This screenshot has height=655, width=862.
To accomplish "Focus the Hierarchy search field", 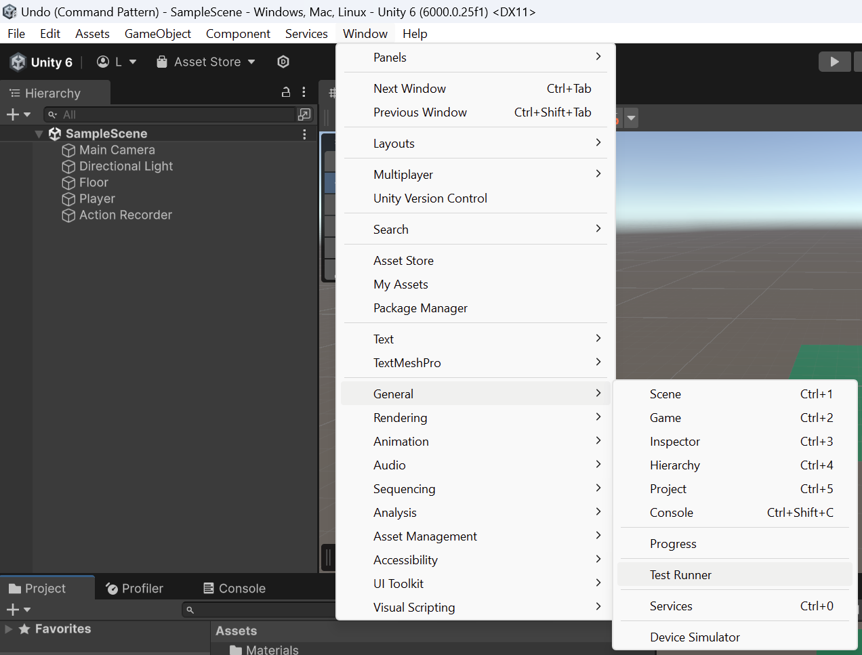I will [x=171, y=114].
